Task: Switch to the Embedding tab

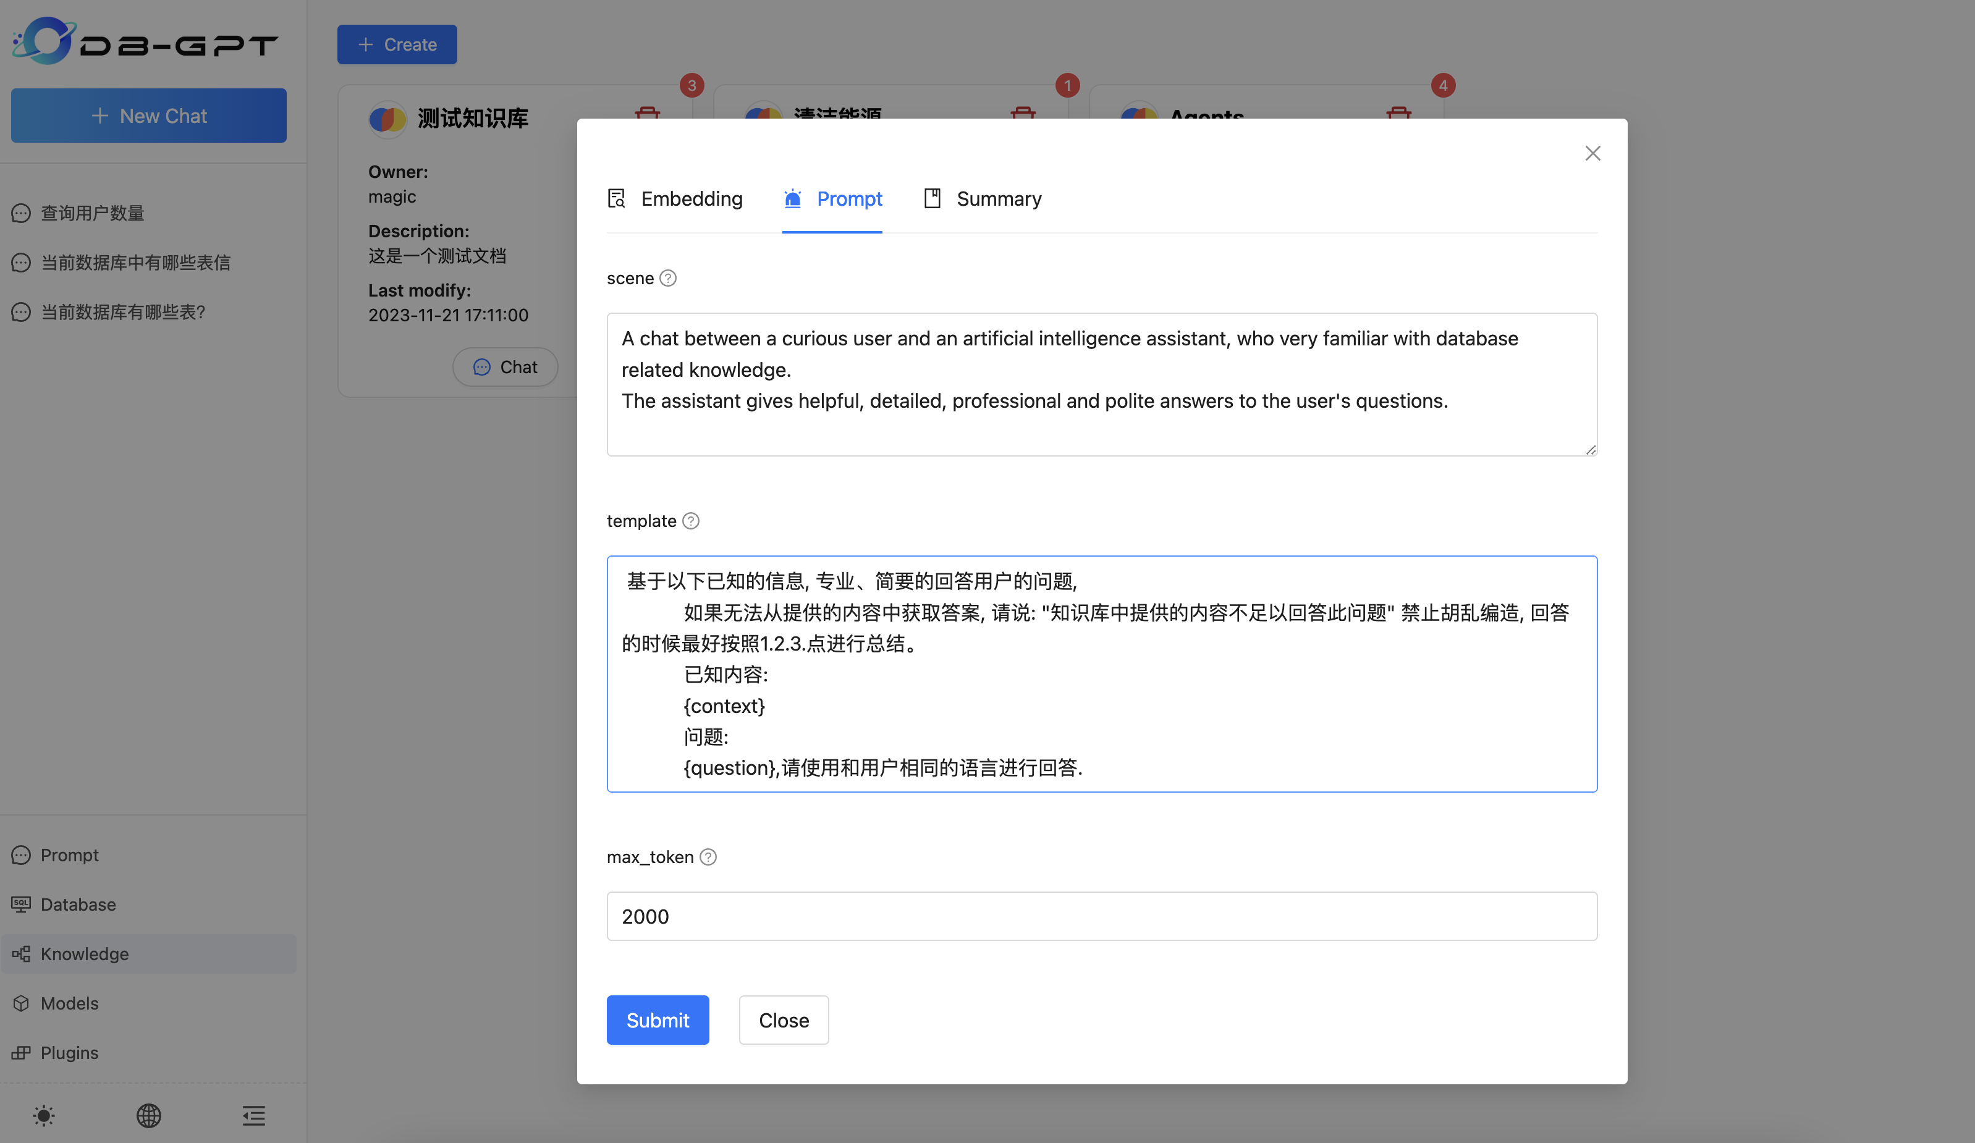Action: pyautogui.click(x=675, y=199)
